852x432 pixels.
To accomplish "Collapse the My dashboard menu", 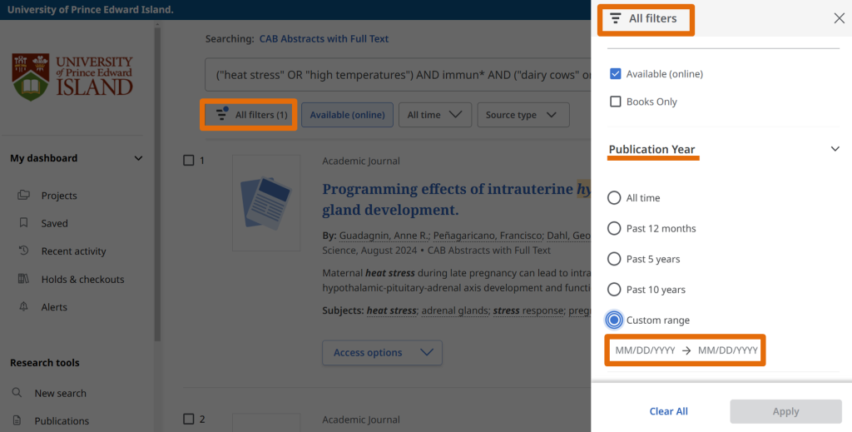I will tap(138, 158).
